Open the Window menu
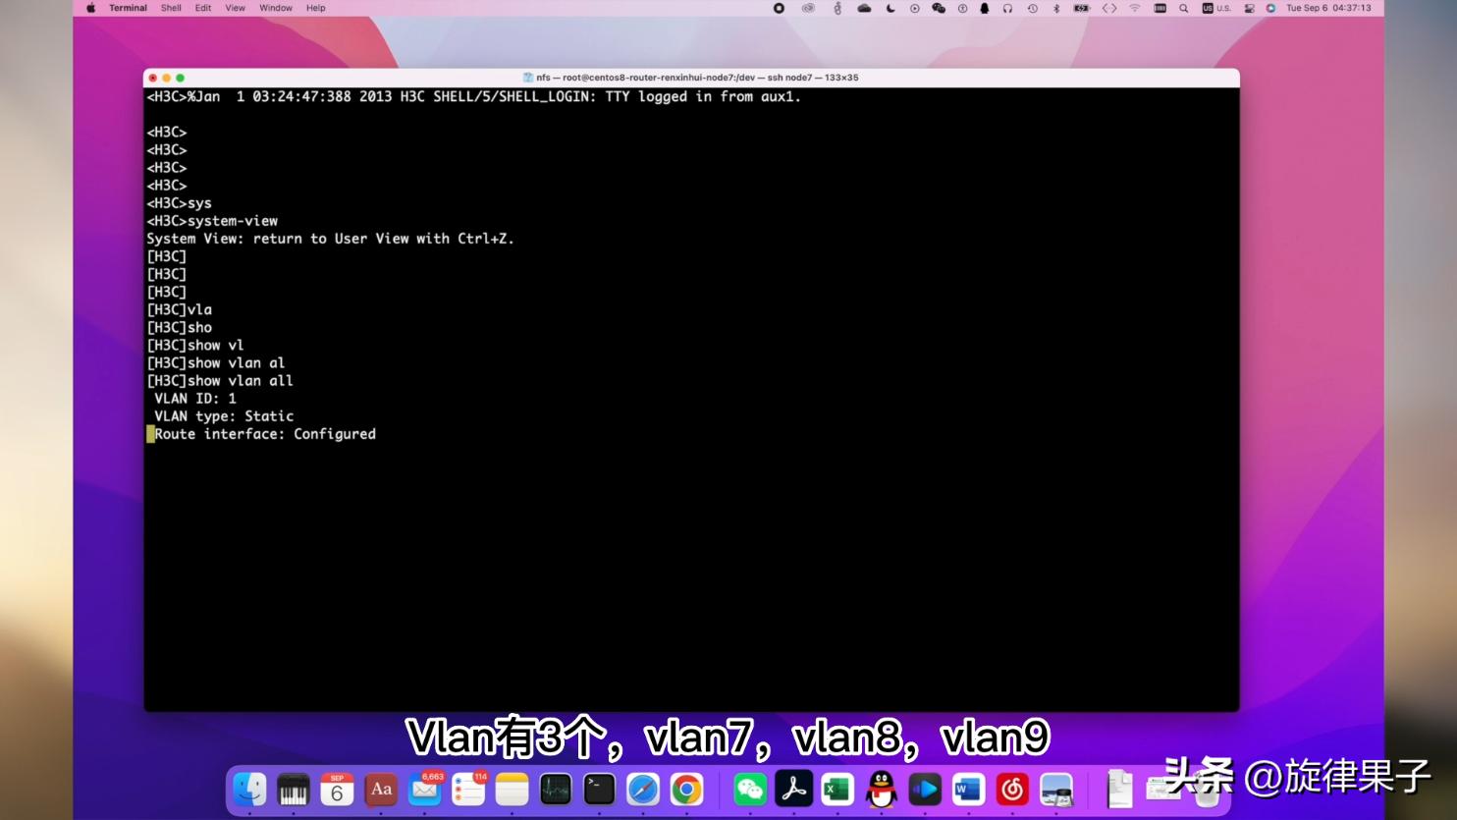This screenshot has height=820, width=1457. (x=276, y=8)
